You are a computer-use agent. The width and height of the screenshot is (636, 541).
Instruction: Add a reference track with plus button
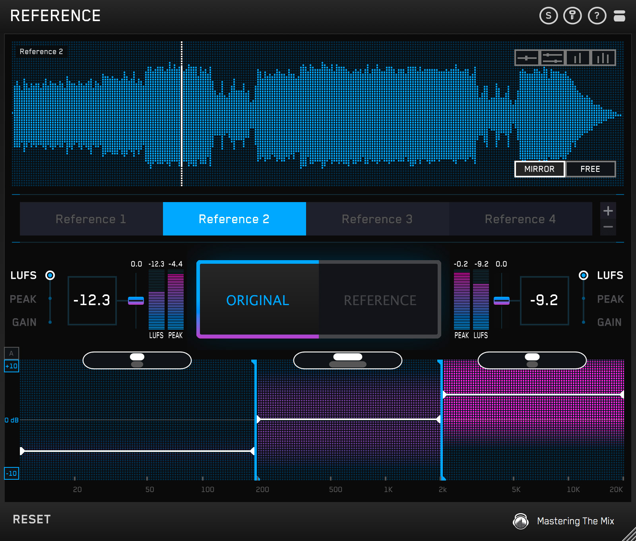608,211
